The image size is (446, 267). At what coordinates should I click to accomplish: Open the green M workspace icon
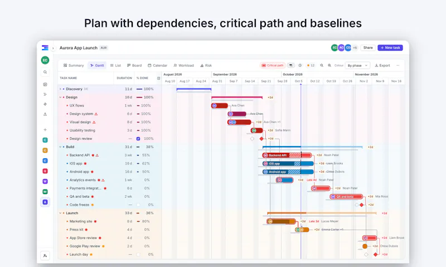pos(45,192)
